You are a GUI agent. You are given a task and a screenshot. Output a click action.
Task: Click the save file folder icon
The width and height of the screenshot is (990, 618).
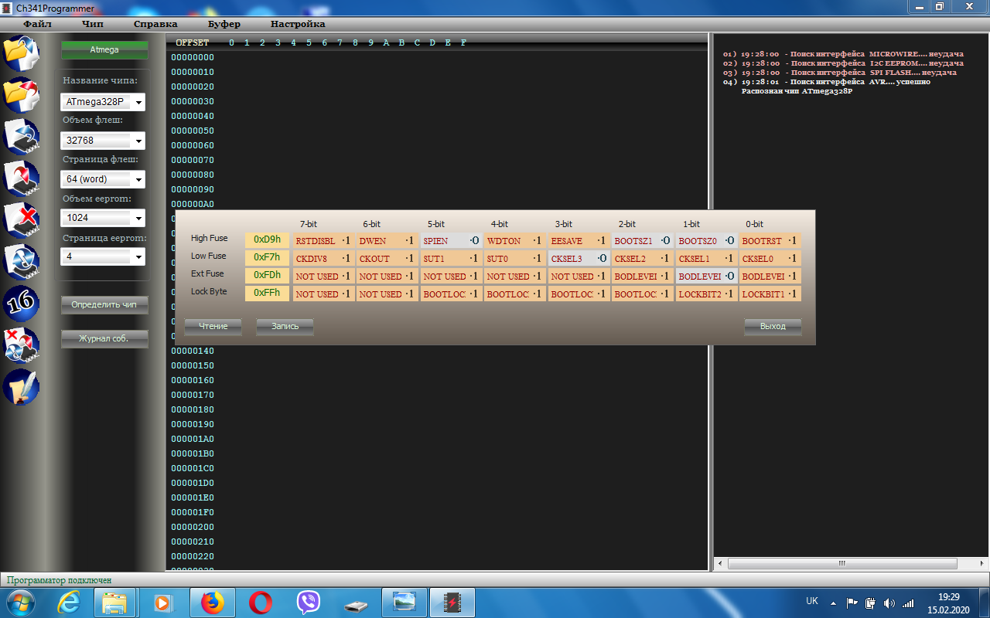point(21,94)
